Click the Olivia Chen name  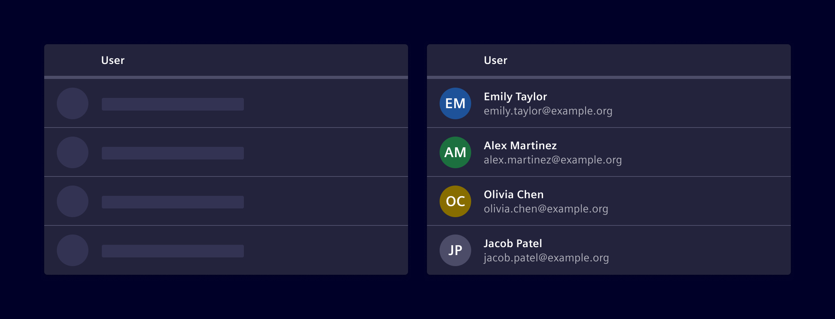(x=514, y=195)
